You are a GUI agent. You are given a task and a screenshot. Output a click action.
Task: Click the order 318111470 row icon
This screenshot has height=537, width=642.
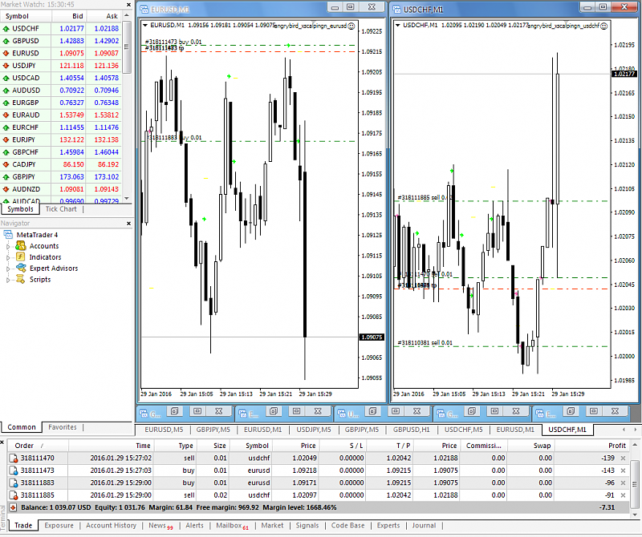pos(13,458)
